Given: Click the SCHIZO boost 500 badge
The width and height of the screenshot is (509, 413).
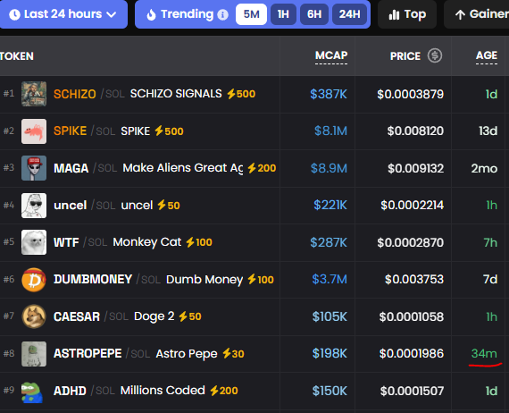Looking at the screenshot, I should [x=241, y=94].
